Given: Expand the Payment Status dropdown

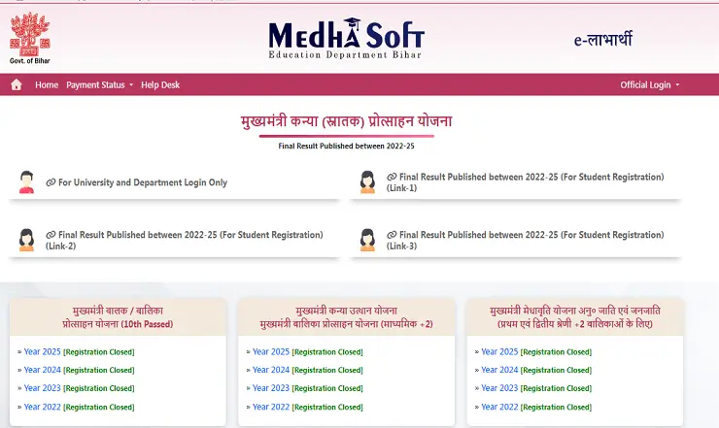Looking at the screenshot, I should coord(99,85).
